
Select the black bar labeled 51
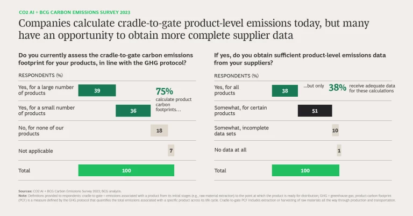click(315, 111)
